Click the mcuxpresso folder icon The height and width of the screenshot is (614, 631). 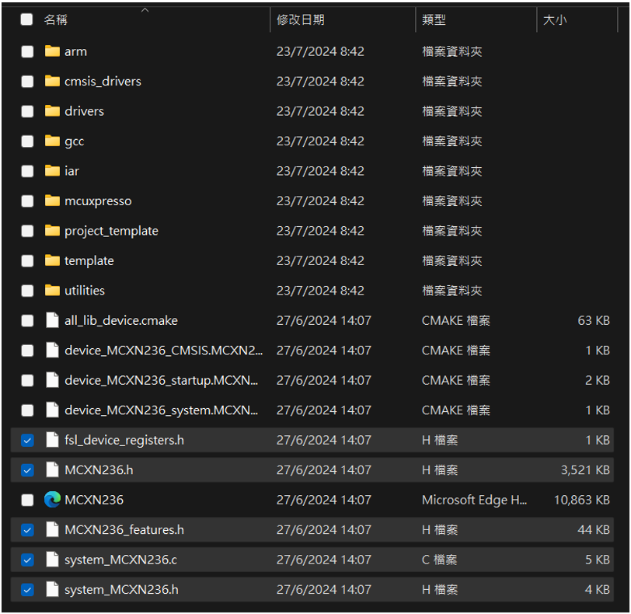click(x=52, y=201)
